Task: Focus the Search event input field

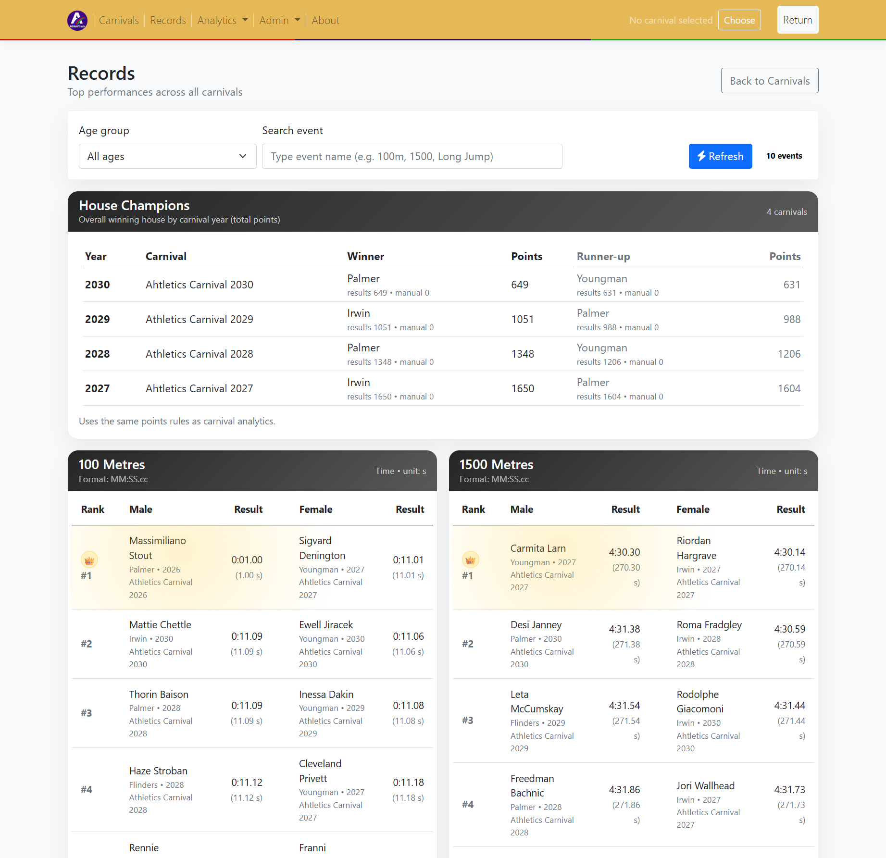Action: pos(412,156)
